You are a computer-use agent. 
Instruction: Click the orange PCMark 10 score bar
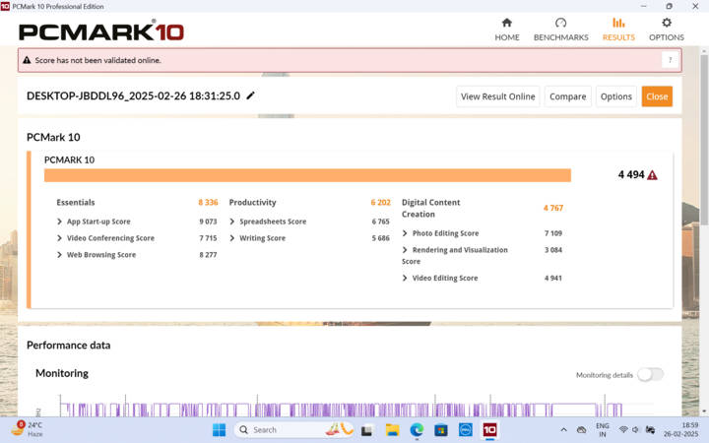(307, 175)
